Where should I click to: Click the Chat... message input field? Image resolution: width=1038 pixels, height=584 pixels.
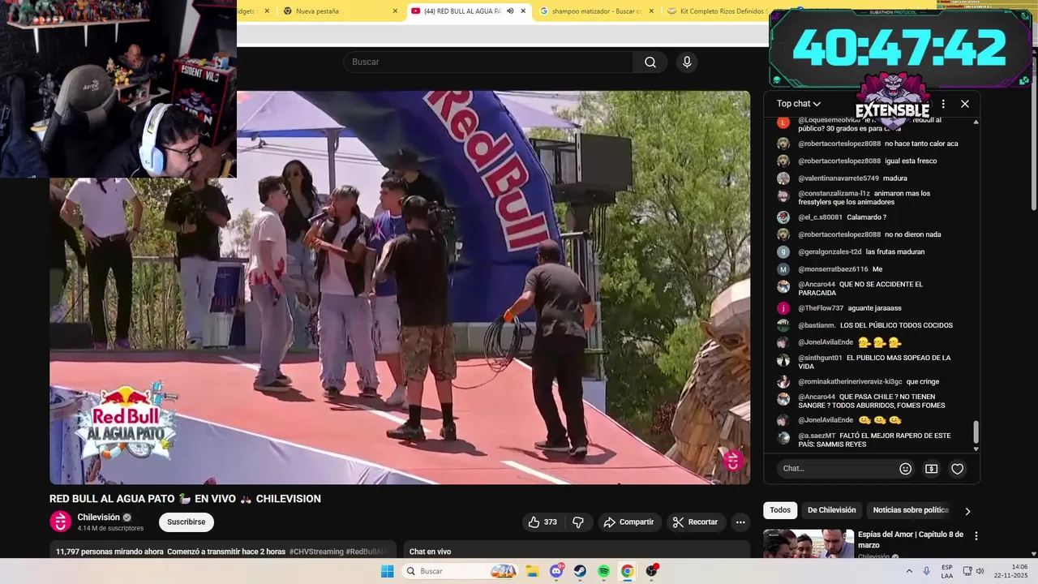pos(835,469)
